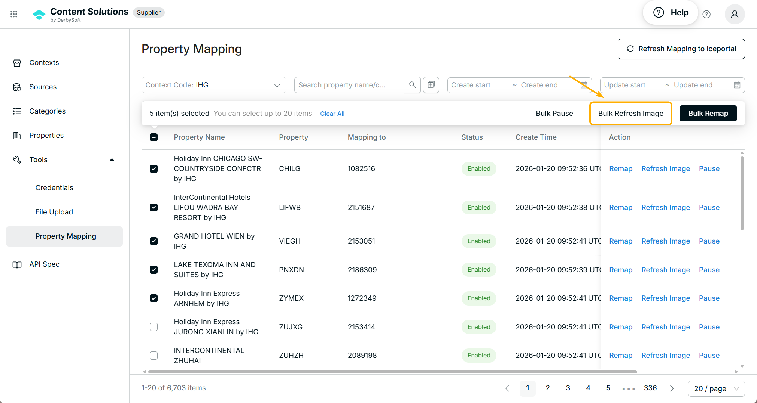
Task: Click Refresh Mapping to Iceportal button
Action: point(681,49)
